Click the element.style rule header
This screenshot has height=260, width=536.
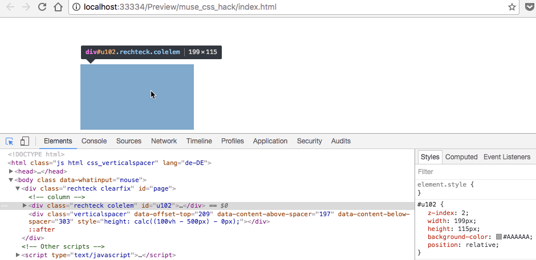click(x=445, y=184)
